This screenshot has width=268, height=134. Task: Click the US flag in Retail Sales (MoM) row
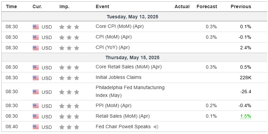(x=36, y=116)
